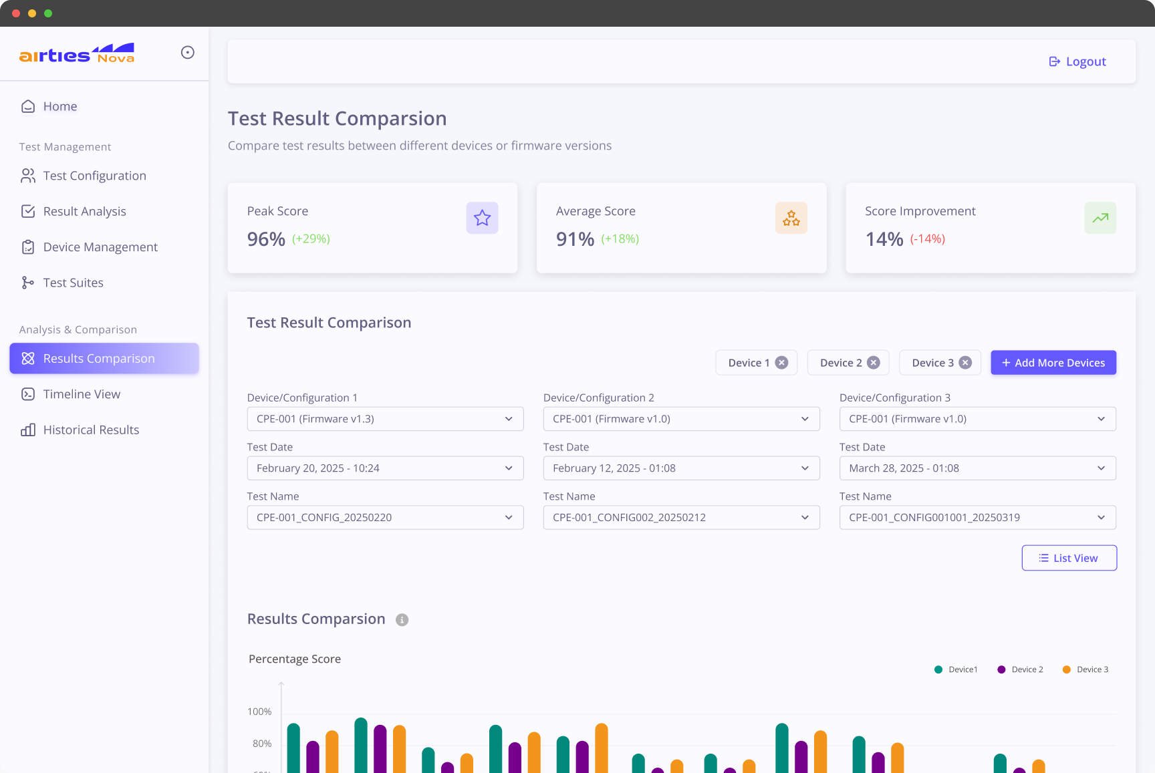Screen dimensions: 1155x773
Task: Click the 100% y-axis label
Action: point(259,712)
